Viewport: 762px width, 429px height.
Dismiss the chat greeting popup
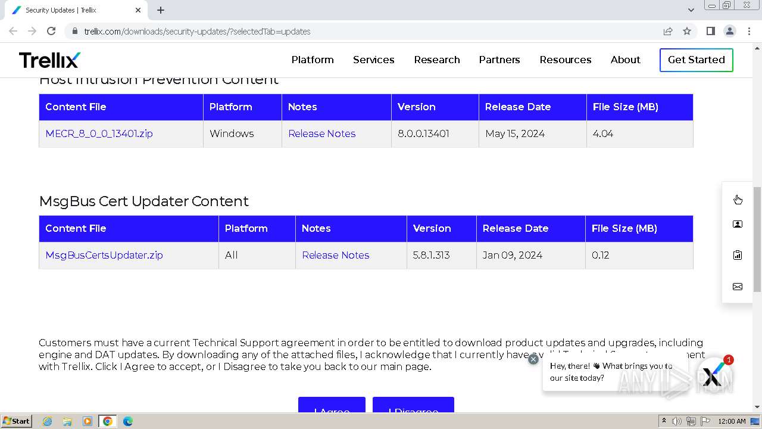coord(533,359)
